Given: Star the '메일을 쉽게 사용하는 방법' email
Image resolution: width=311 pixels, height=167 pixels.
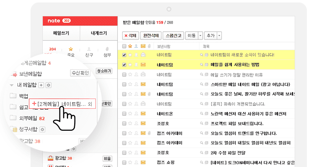Looking at the screenshot, I should coord(130,65).
